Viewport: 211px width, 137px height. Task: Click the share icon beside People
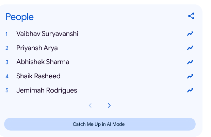(191, 16)
